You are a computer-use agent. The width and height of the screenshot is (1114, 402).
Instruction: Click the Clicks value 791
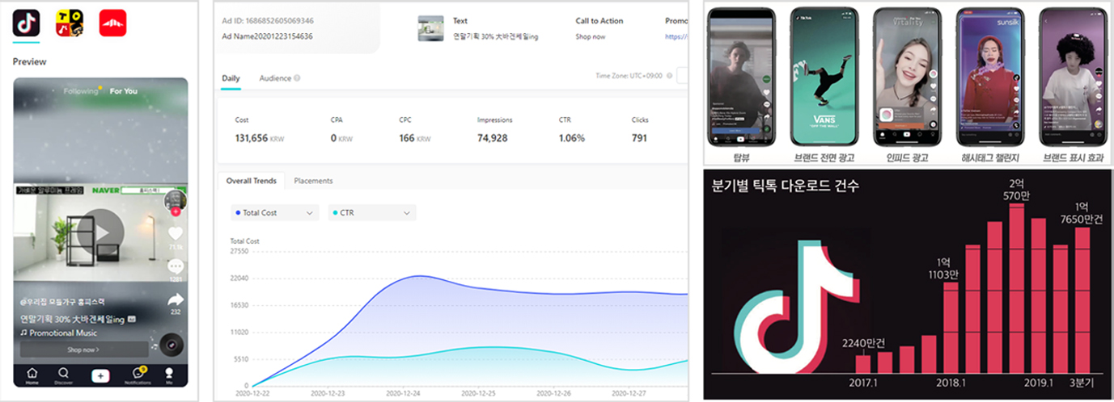(x=639, y=138)
